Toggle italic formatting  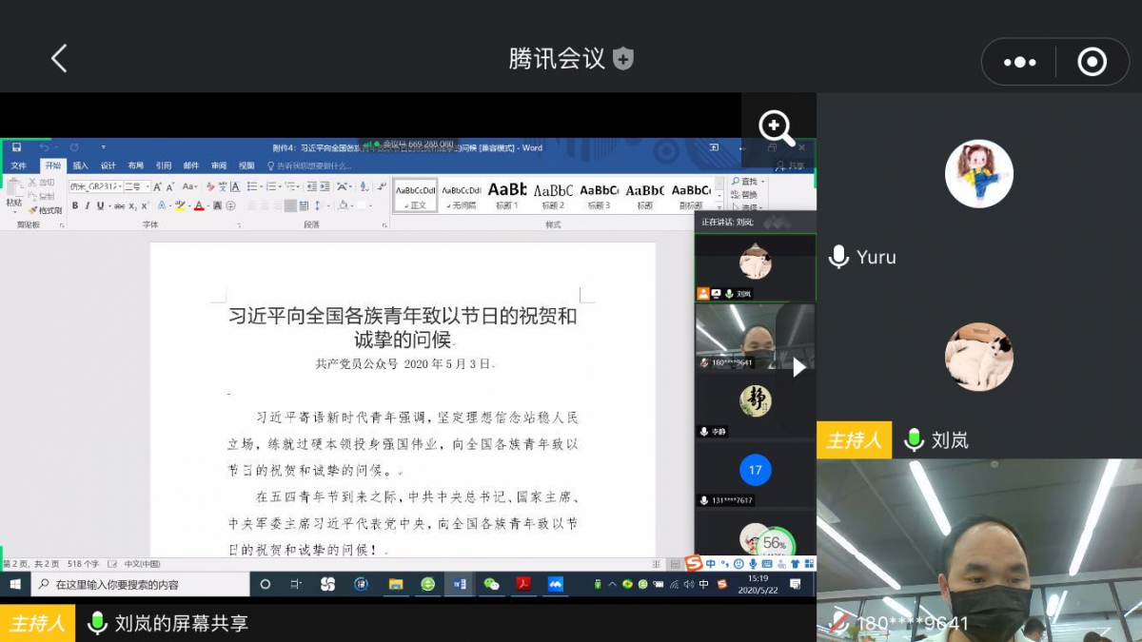(87, 206)
